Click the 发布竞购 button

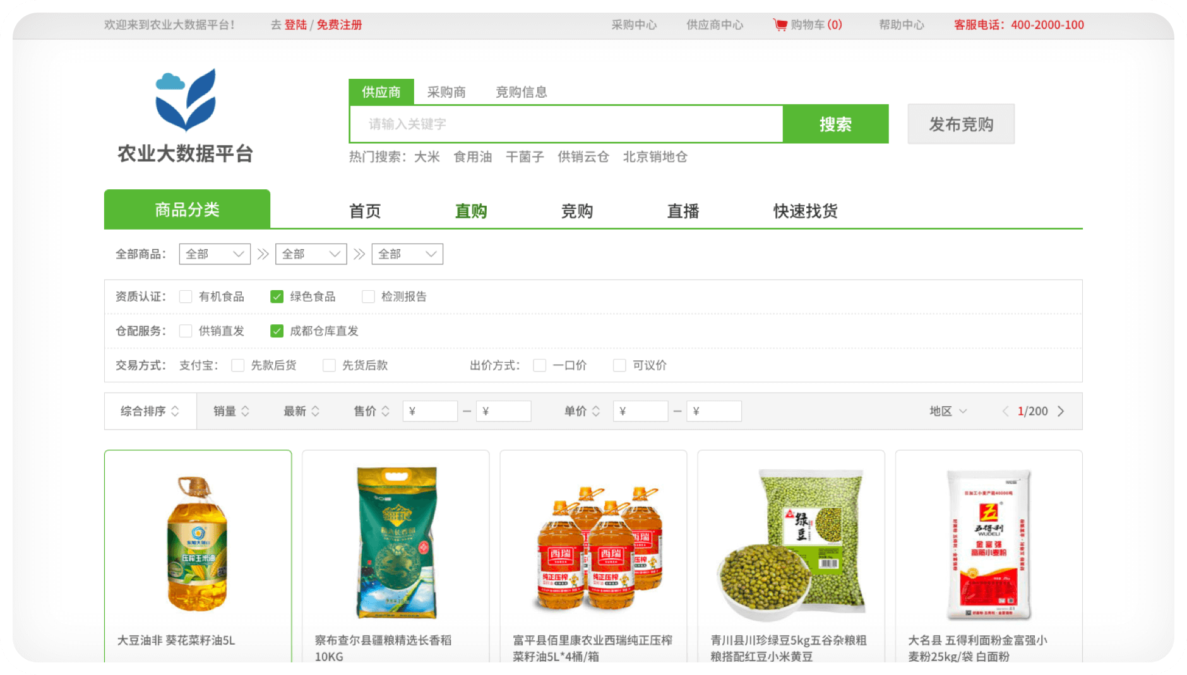pyautogui.click(x=961, y=124)
